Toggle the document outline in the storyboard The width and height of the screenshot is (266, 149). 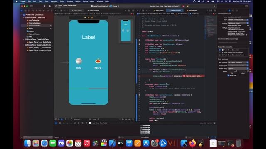coord(56,119)
